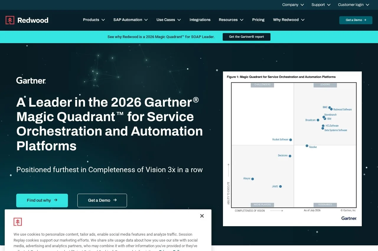Click the "Resolve" label in the chart
Image resolution: width=378 pixels, height=251 pixels.
pos(313,147)
